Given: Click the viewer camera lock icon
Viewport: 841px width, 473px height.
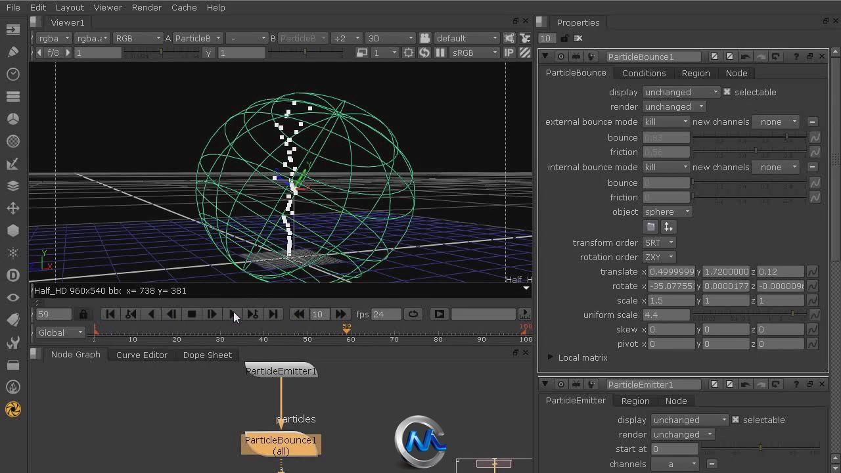Looking at the screenshot, I should [425, 38].
